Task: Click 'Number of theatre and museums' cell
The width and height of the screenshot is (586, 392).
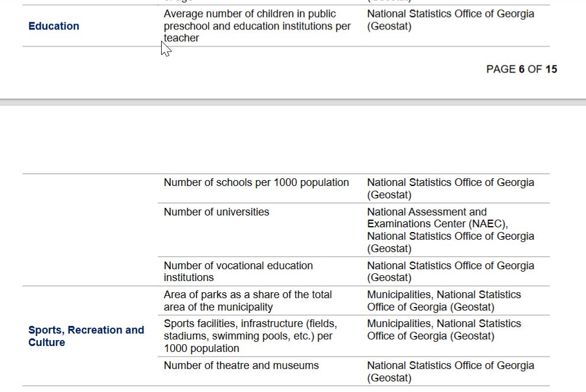Action: point(241,365)
